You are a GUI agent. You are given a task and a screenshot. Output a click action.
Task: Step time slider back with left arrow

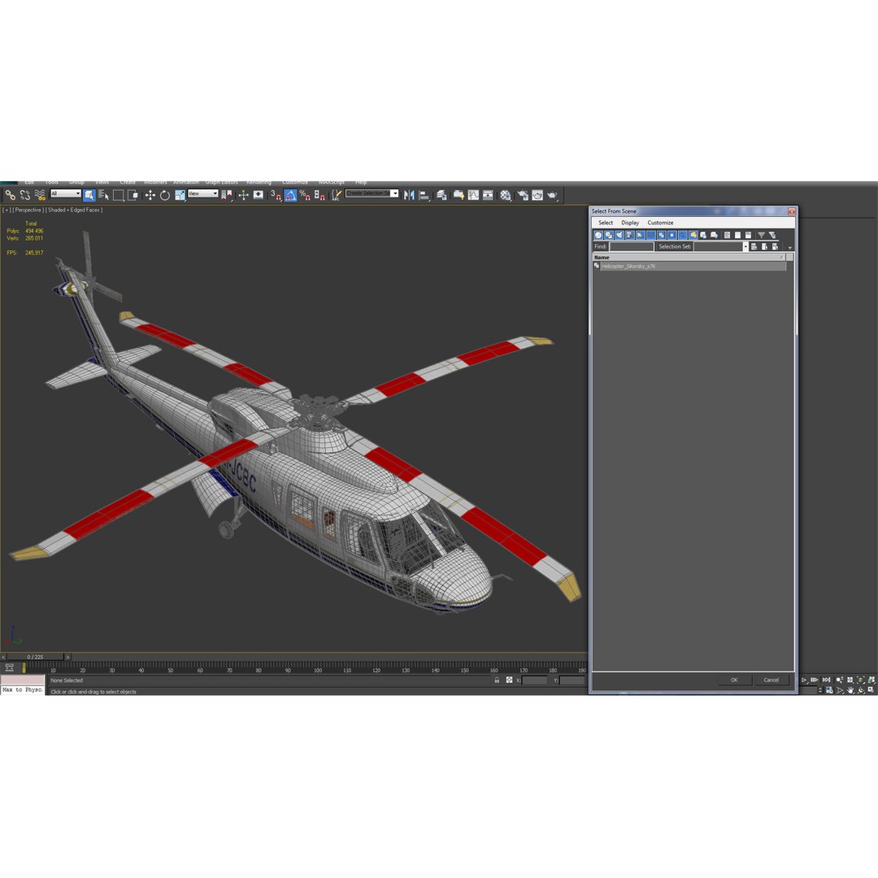pos(3,657)
